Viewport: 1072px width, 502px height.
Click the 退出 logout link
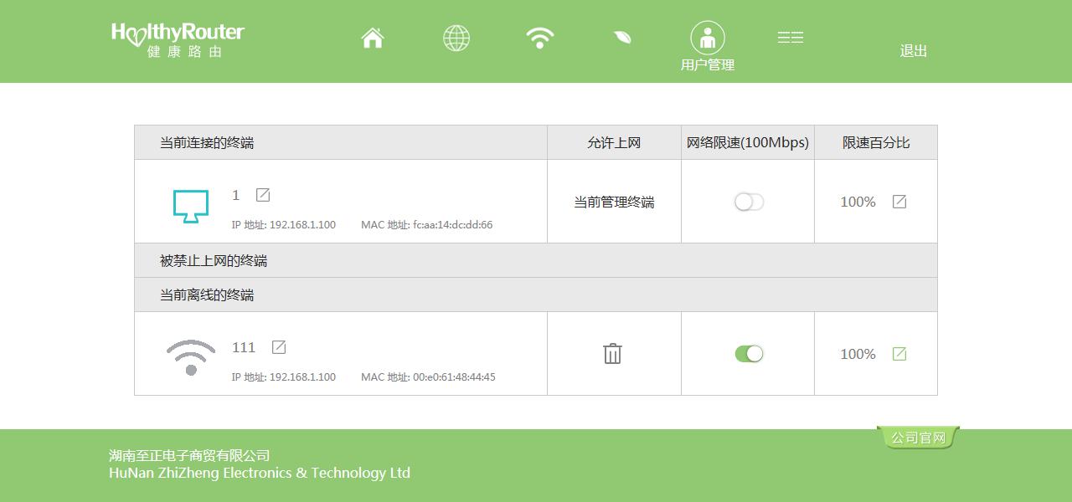(913, 51)
